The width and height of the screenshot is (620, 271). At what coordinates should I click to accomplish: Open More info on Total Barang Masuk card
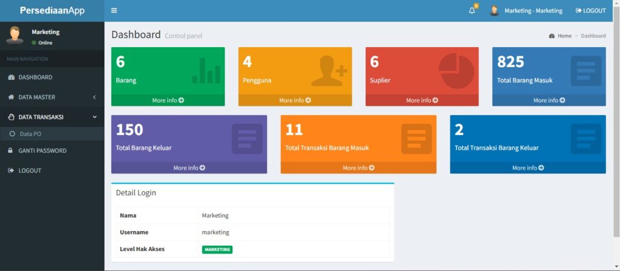click(549, 100)
